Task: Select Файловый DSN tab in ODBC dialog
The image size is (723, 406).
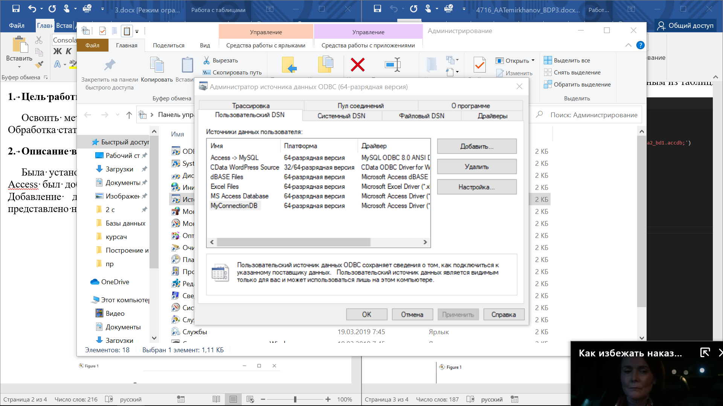Action: tap(421, 116)
